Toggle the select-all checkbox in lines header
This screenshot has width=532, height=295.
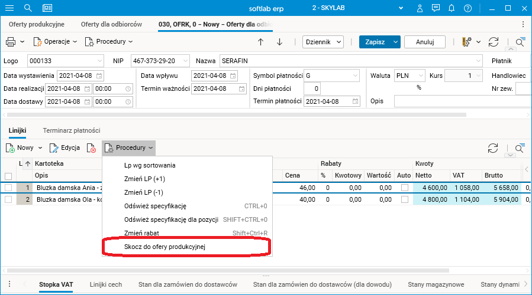click(x=8, y=176)
